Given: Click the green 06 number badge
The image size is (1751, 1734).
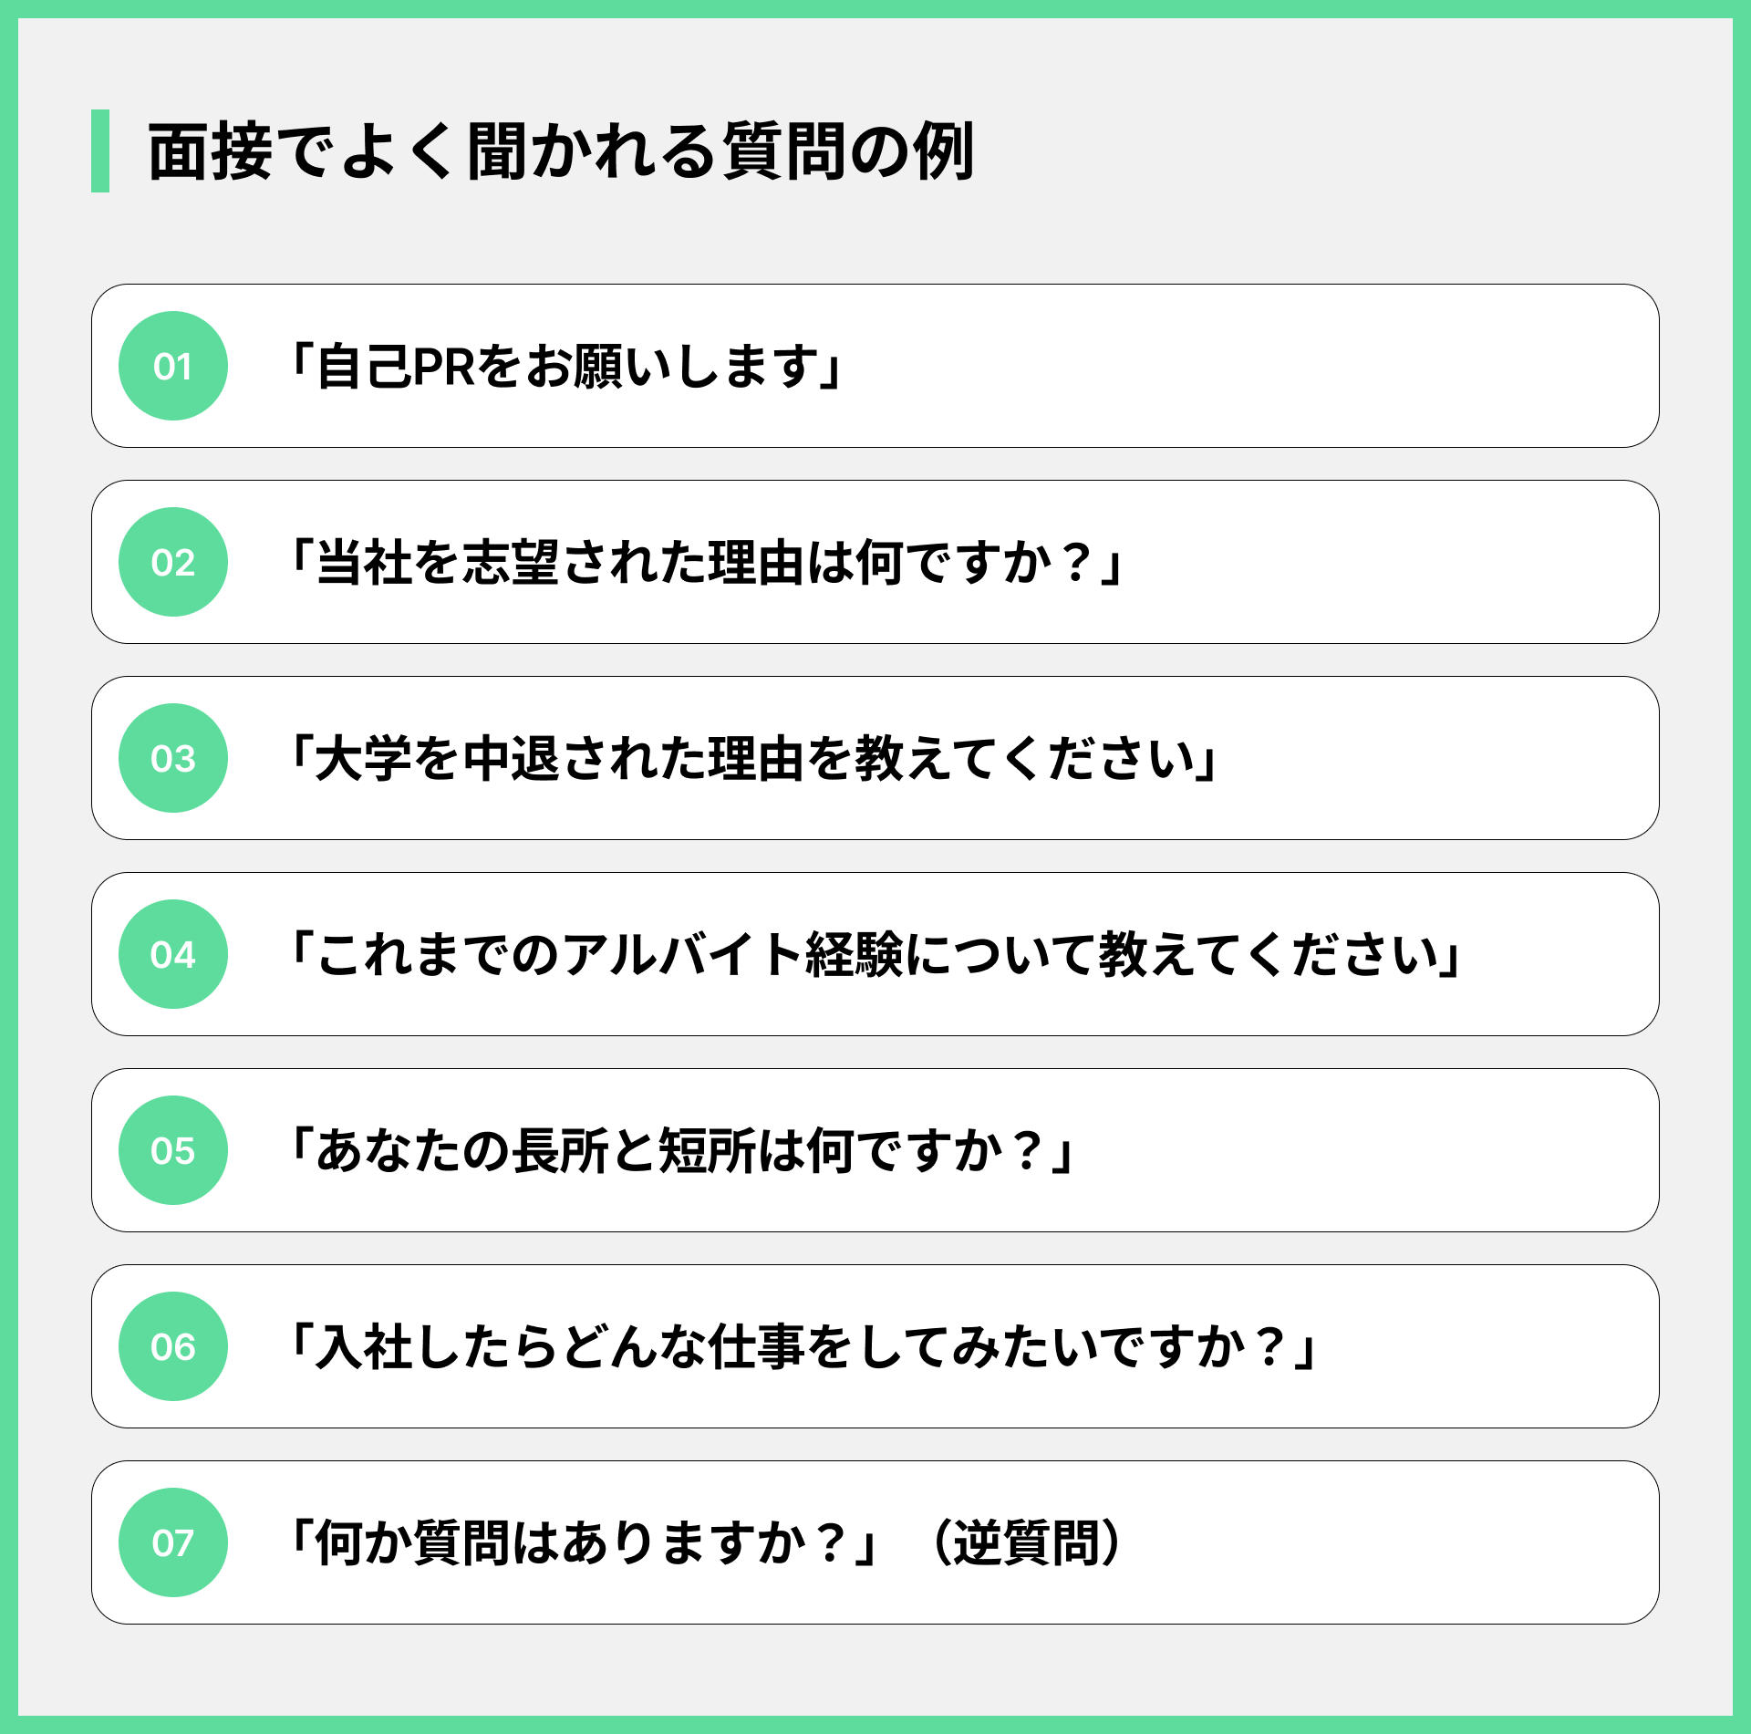Looking at the screenshot, I should [173, 1346].
